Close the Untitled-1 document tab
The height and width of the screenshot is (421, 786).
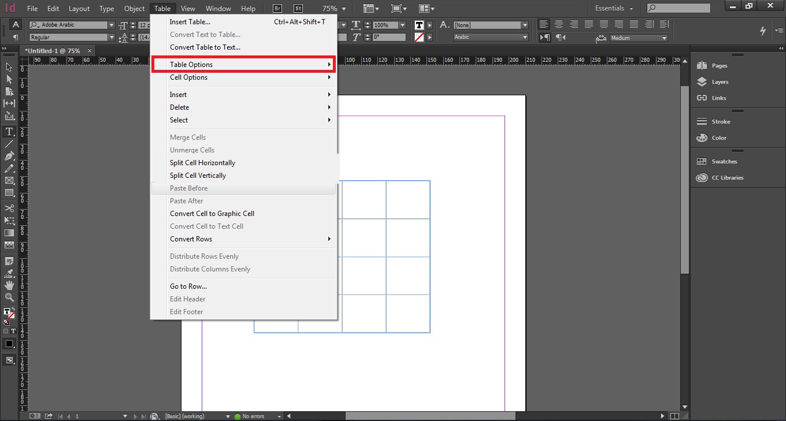[89, 51]
